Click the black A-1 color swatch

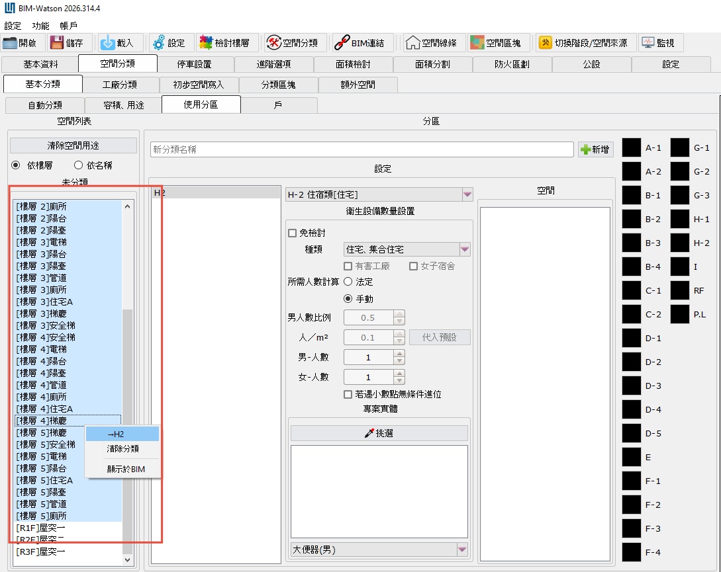click(631, 148)
